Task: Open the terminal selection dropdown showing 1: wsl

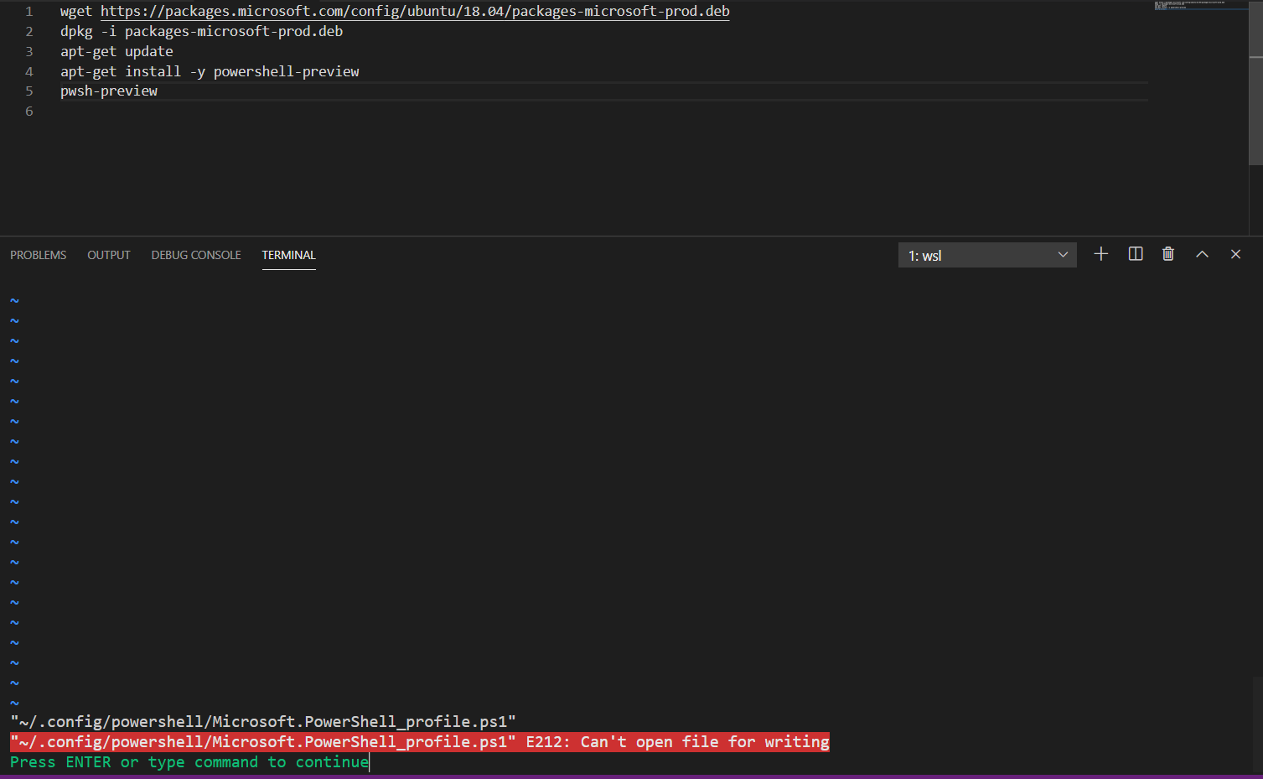Action: (987, 255)
